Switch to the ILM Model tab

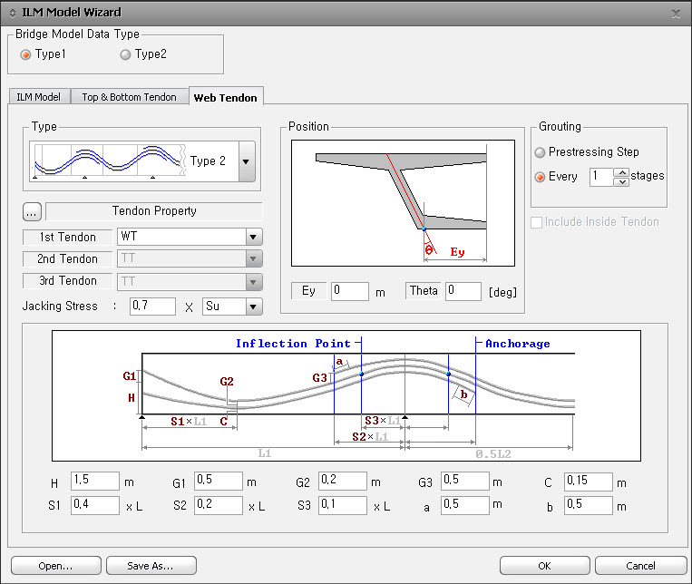click(39, 97)
